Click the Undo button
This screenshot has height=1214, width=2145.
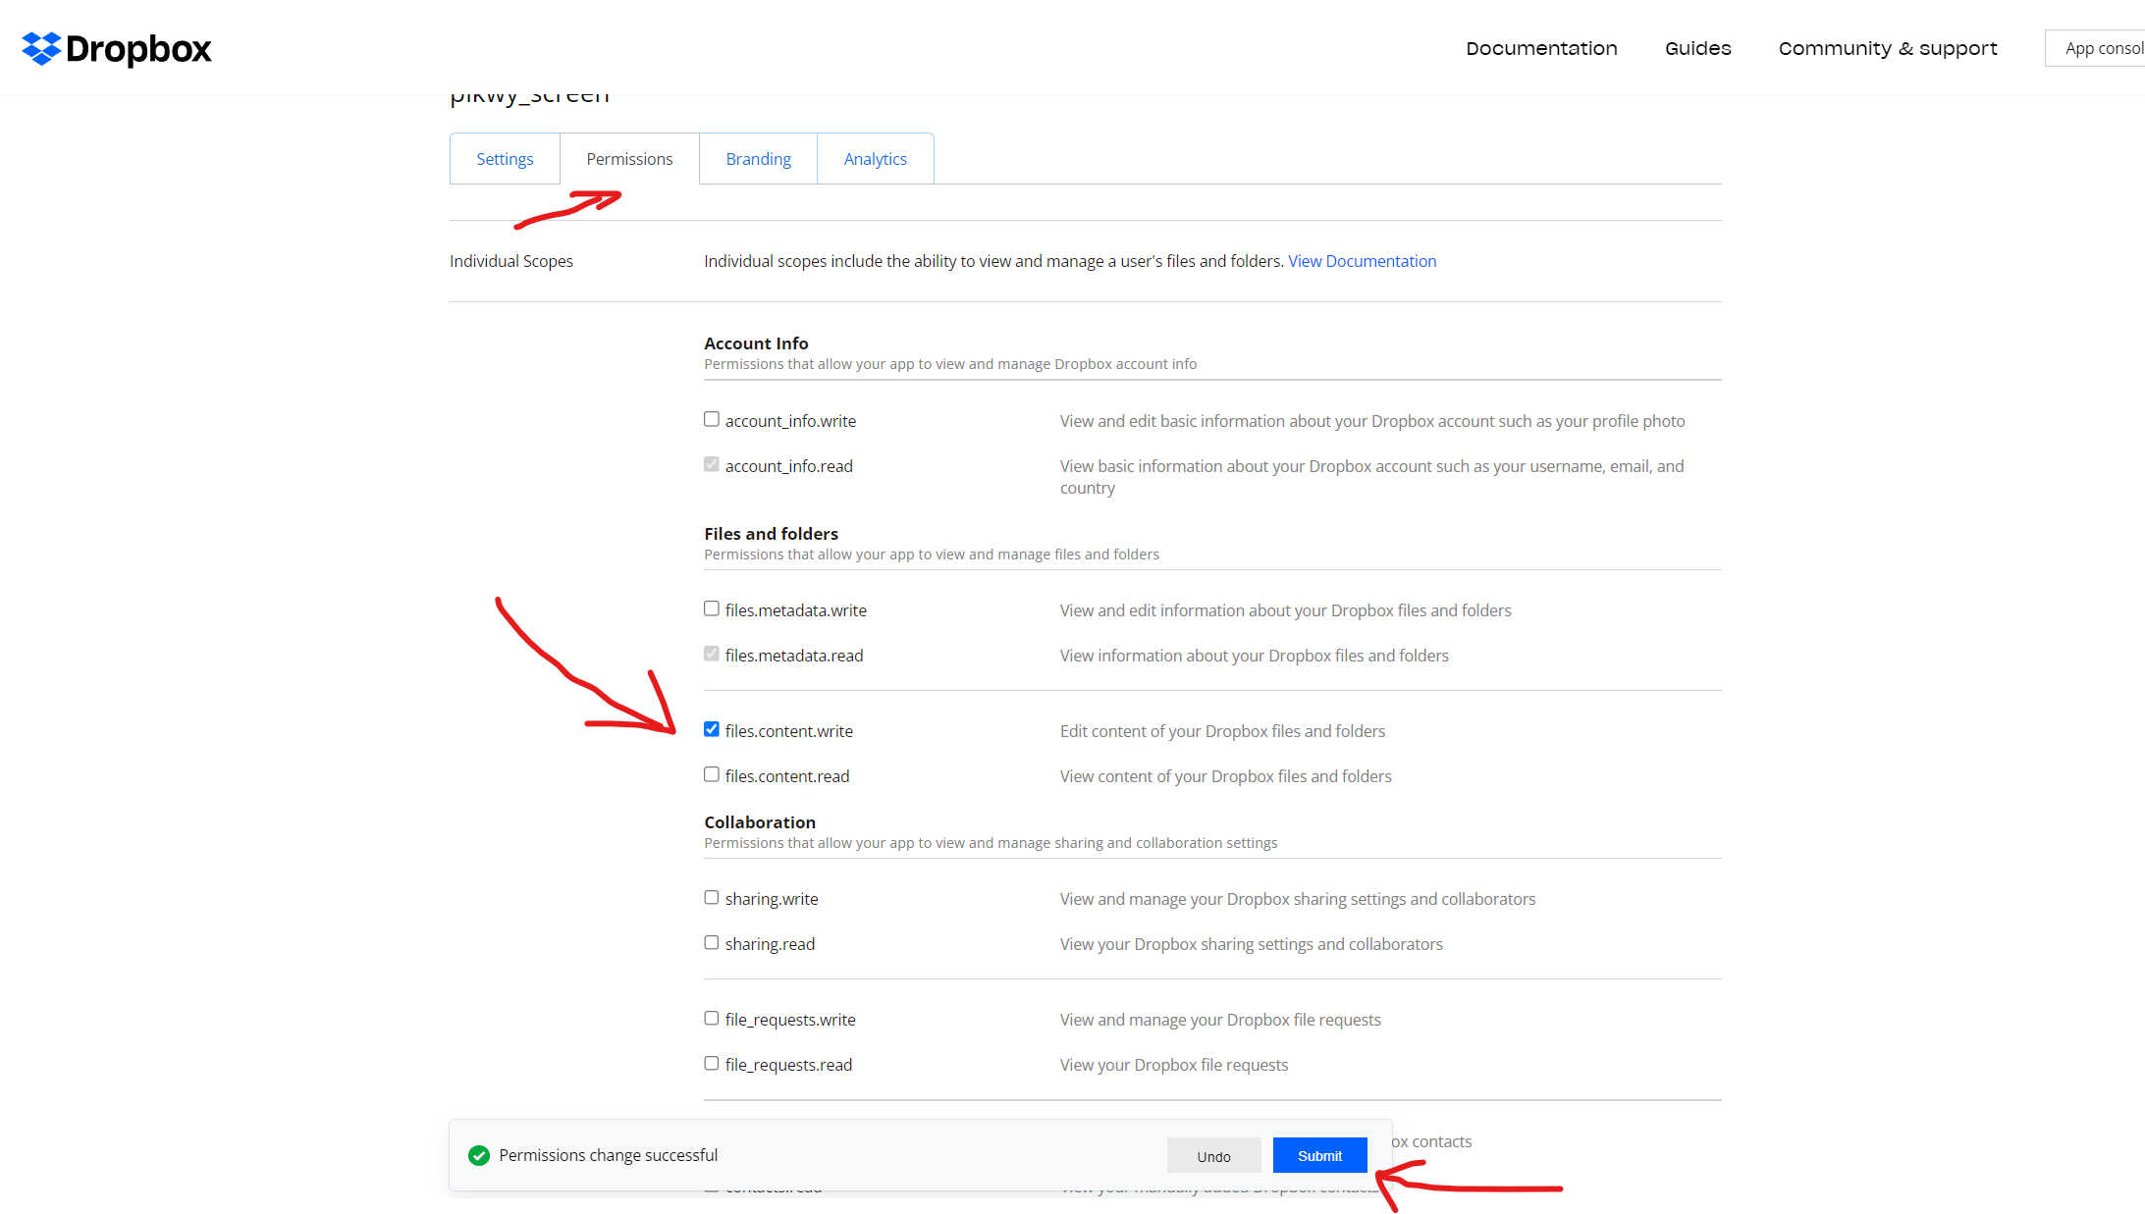(x=1213, y=1156)
